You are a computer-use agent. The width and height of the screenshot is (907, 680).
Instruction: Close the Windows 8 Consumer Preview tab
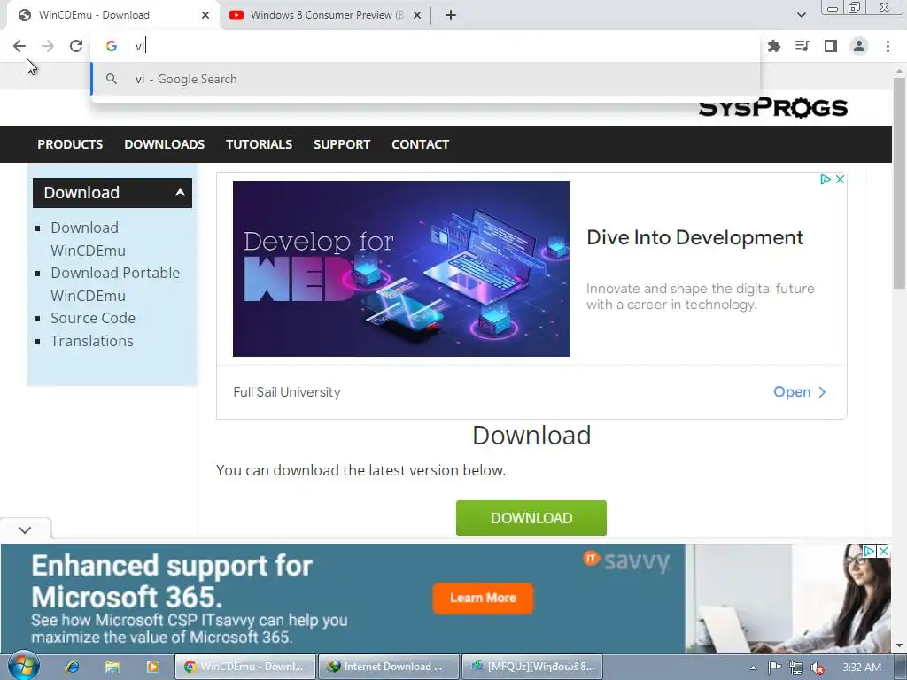[x=417, y=15]
